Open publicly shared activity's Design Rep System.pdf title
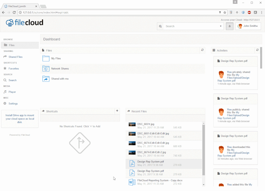 tap(234, 98)
